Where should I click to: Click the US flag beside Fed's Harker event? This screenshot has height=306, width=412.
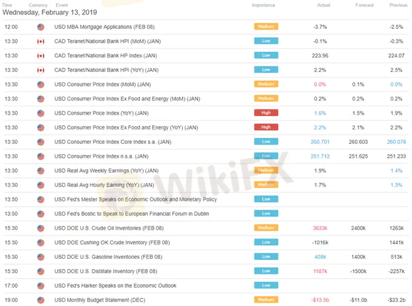[41, 285]
